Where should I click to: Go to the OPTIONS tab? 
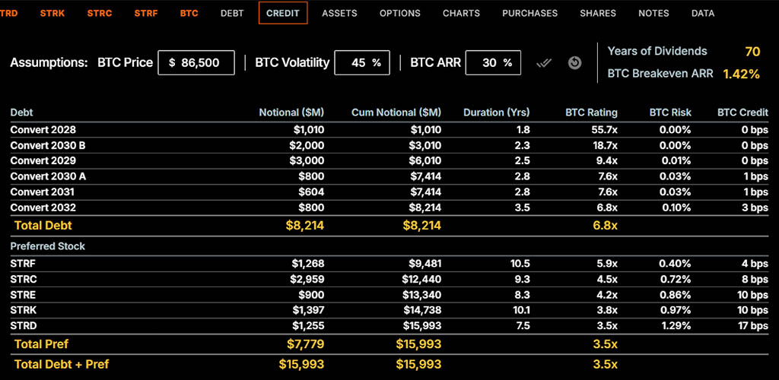pyautogui.click(x=399, y=13)
